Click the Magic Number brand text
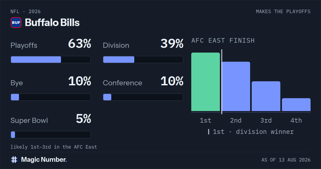The width and height of the screenshot is (321, 169). [44, 160]
